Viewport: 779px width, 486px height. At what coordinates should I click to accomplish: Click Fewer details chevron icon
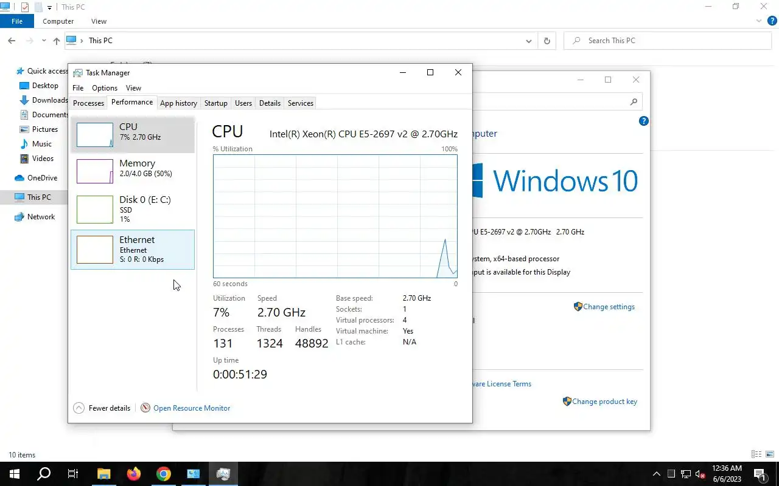(79, 408)
